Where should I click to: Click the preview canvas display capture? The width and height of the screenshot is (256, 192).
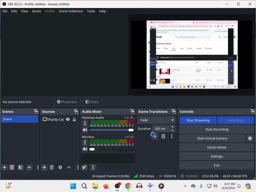(192, 54)
